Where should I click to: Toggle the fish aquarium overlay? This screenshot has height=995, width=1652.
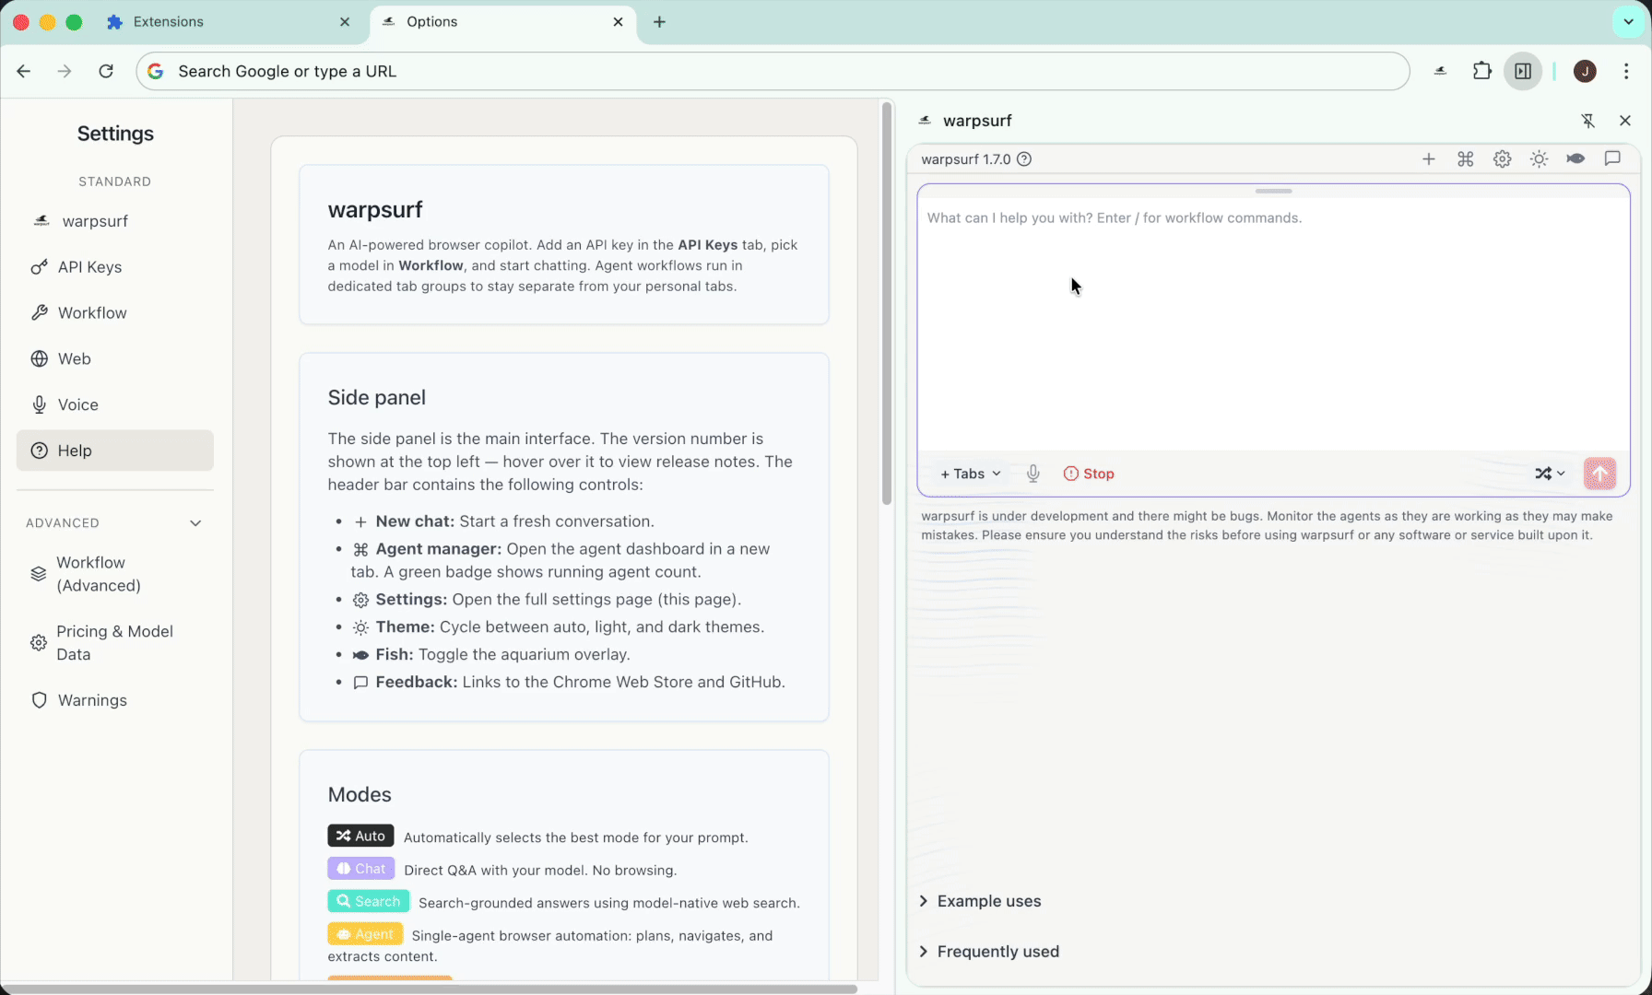[1575, 159]
